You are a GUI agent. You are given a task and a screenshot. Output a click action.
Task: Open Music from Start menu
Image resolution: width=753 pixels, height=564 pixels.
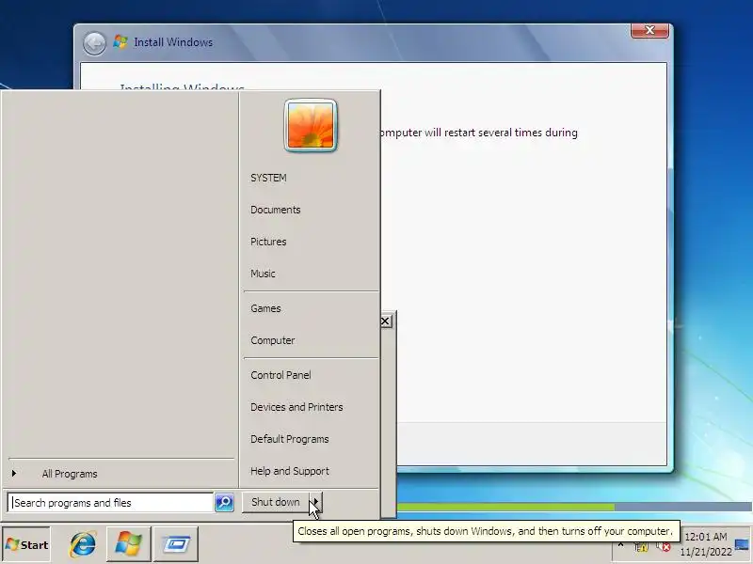point(263,274)
